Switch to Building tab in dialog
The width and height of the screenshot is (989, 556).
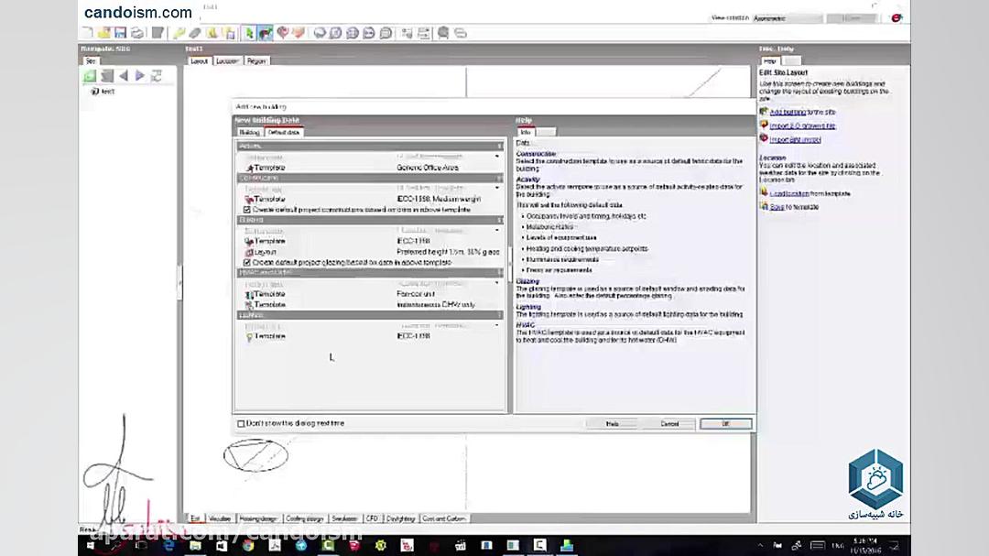click(249, 133)
